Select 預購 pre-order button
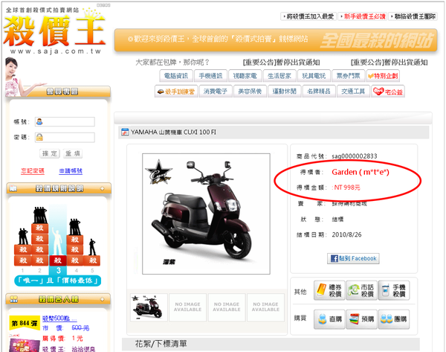The height and width of the screenshot is (352, 446). tap(361, 319)
